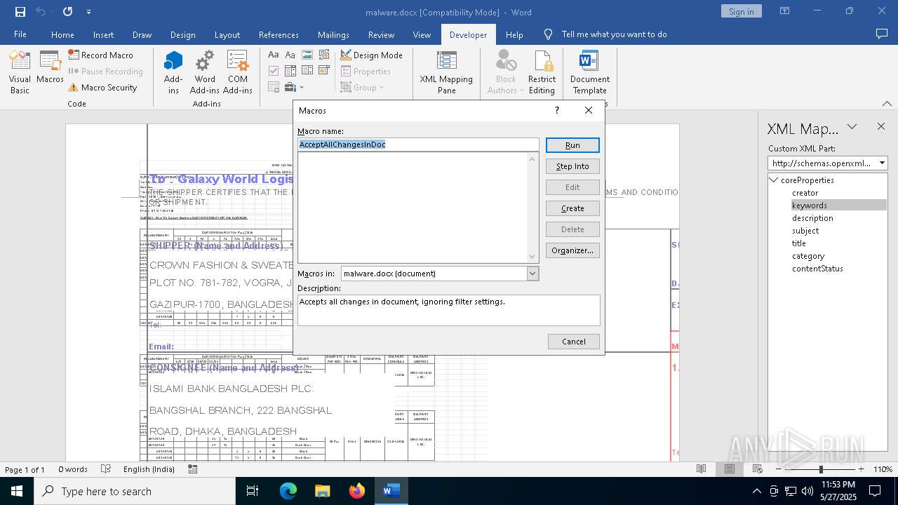Open Legacy Tools dropdown
This screenshot has height=505, width=898.
pos(294,88)
